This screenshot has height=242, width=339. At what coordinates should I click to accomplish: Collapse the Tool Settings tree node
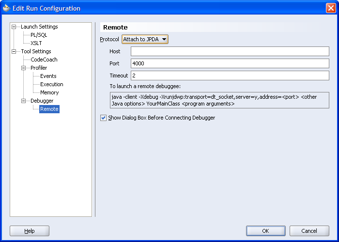pos(14,52)
